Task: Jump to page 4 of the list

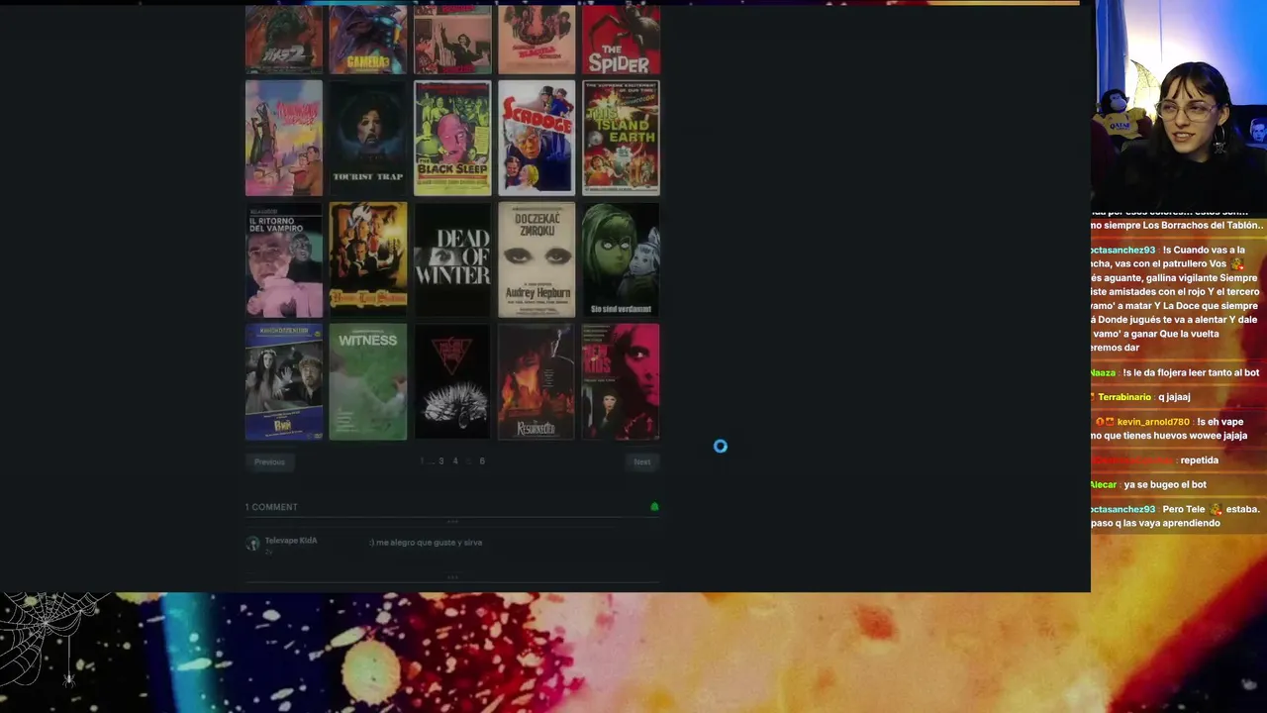Action: point(455,461)
